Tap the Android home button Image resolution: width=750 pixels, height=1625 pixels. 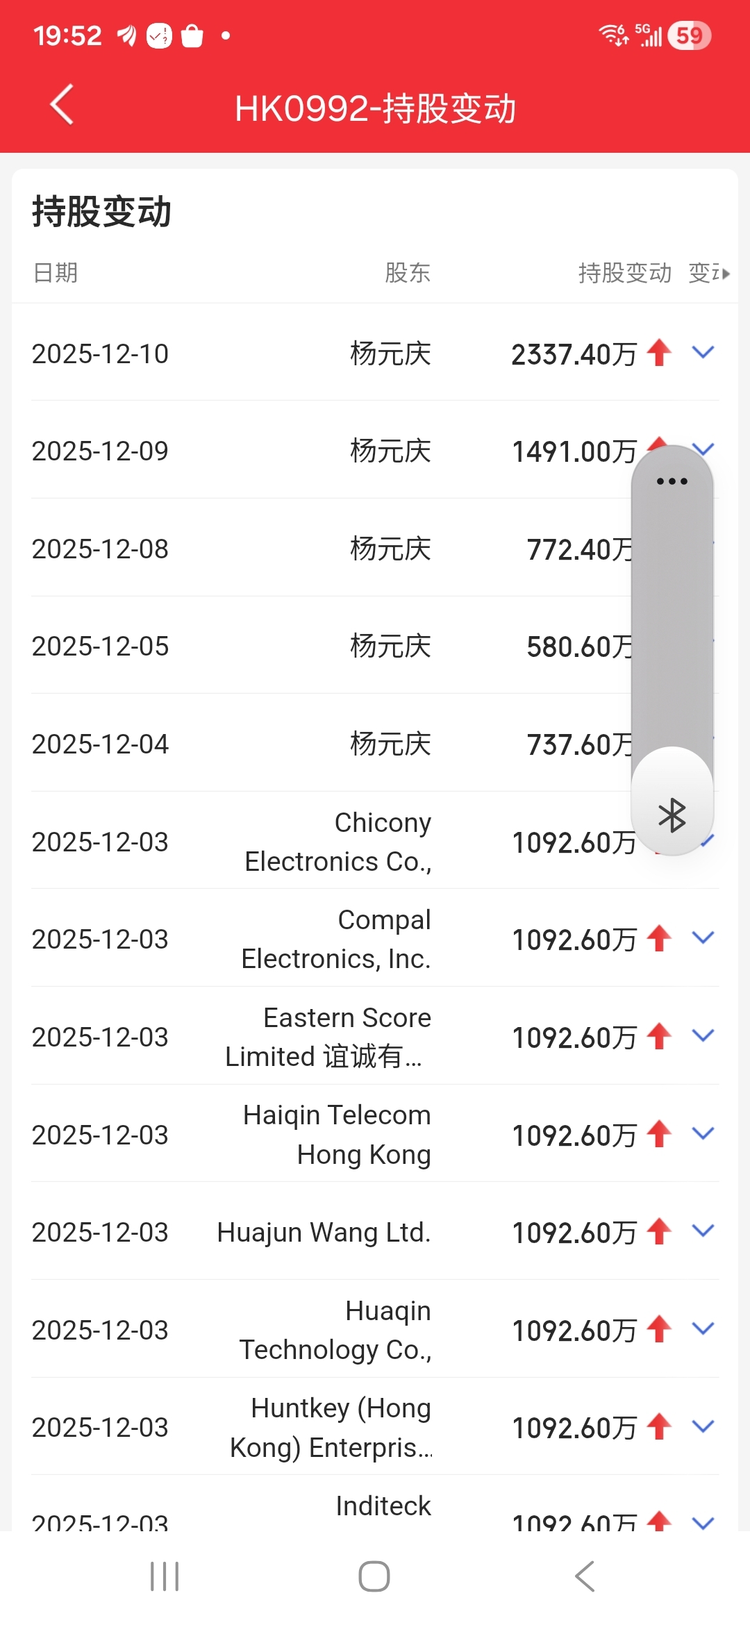pyautogui.click(x=374, y=1576)
